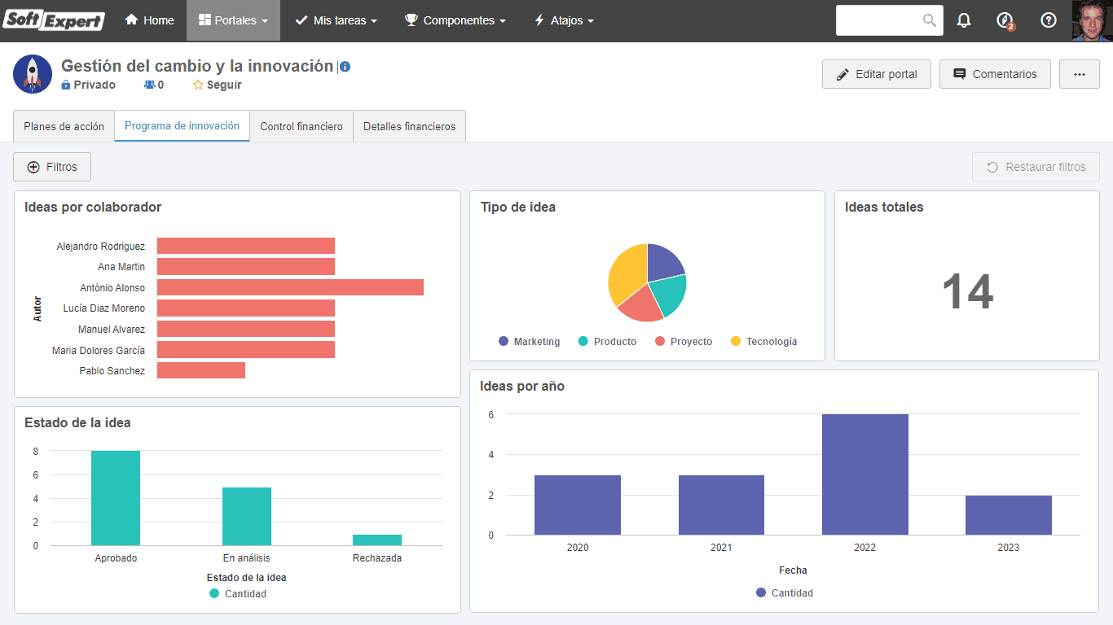The height and width of the screenshot is (625, 1113).
Task: Open the compass icon with badge
Action: [1005, 21]
